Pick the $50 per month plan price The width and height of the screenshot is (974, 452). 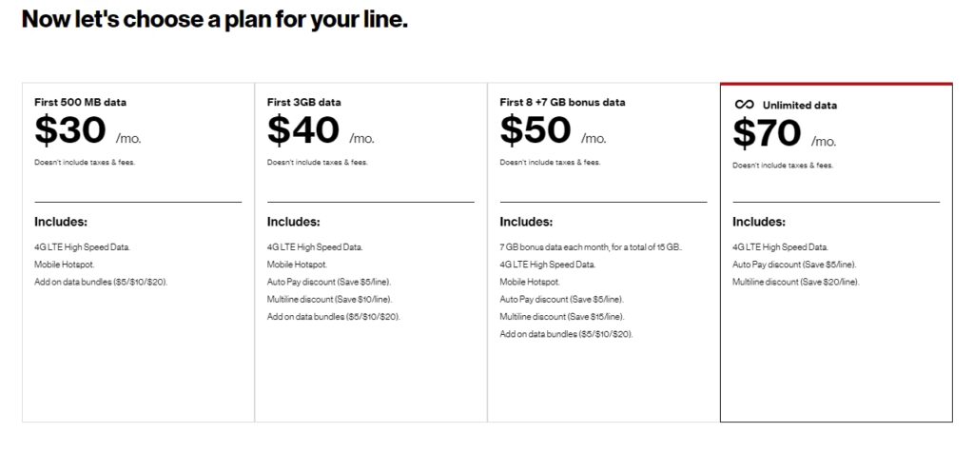(x=536, y=130)
